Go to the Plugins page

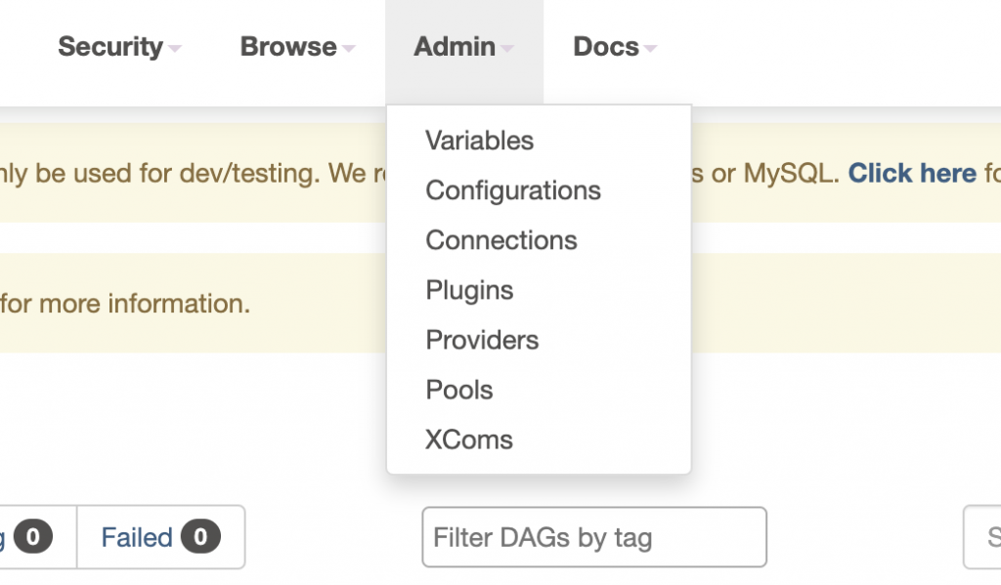469,290
